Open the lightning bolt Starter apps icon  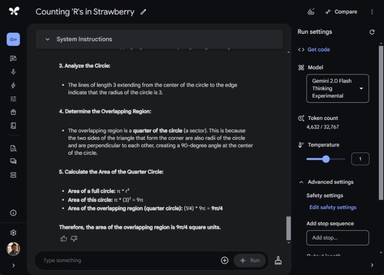point(13,85)
